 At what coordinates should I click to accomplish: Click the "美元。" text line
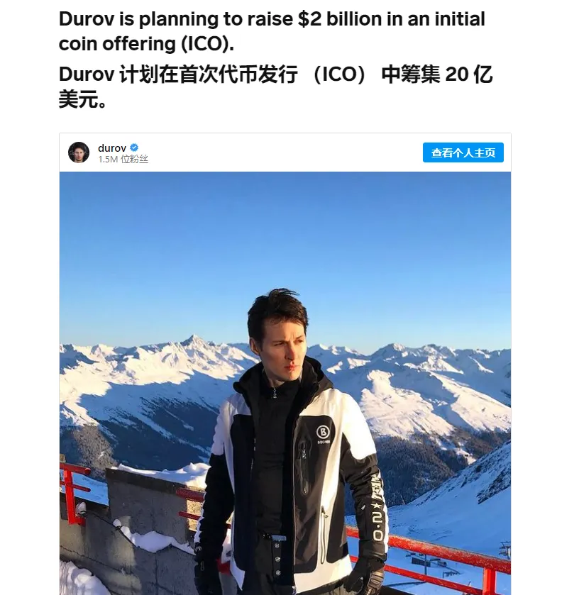tap(83, 99)
